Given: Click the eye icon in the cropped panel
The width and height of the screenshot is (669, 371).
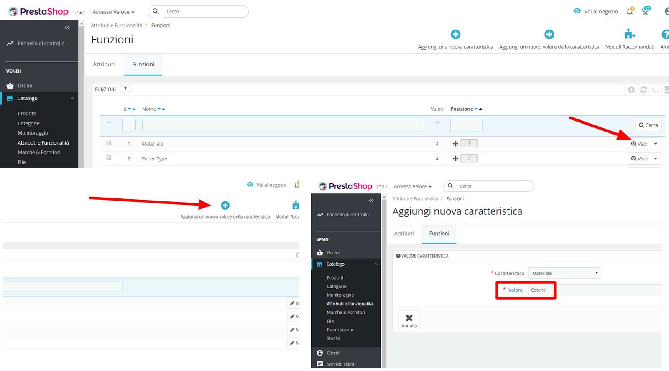Looking at the screenshot, I should coord(250,185).
